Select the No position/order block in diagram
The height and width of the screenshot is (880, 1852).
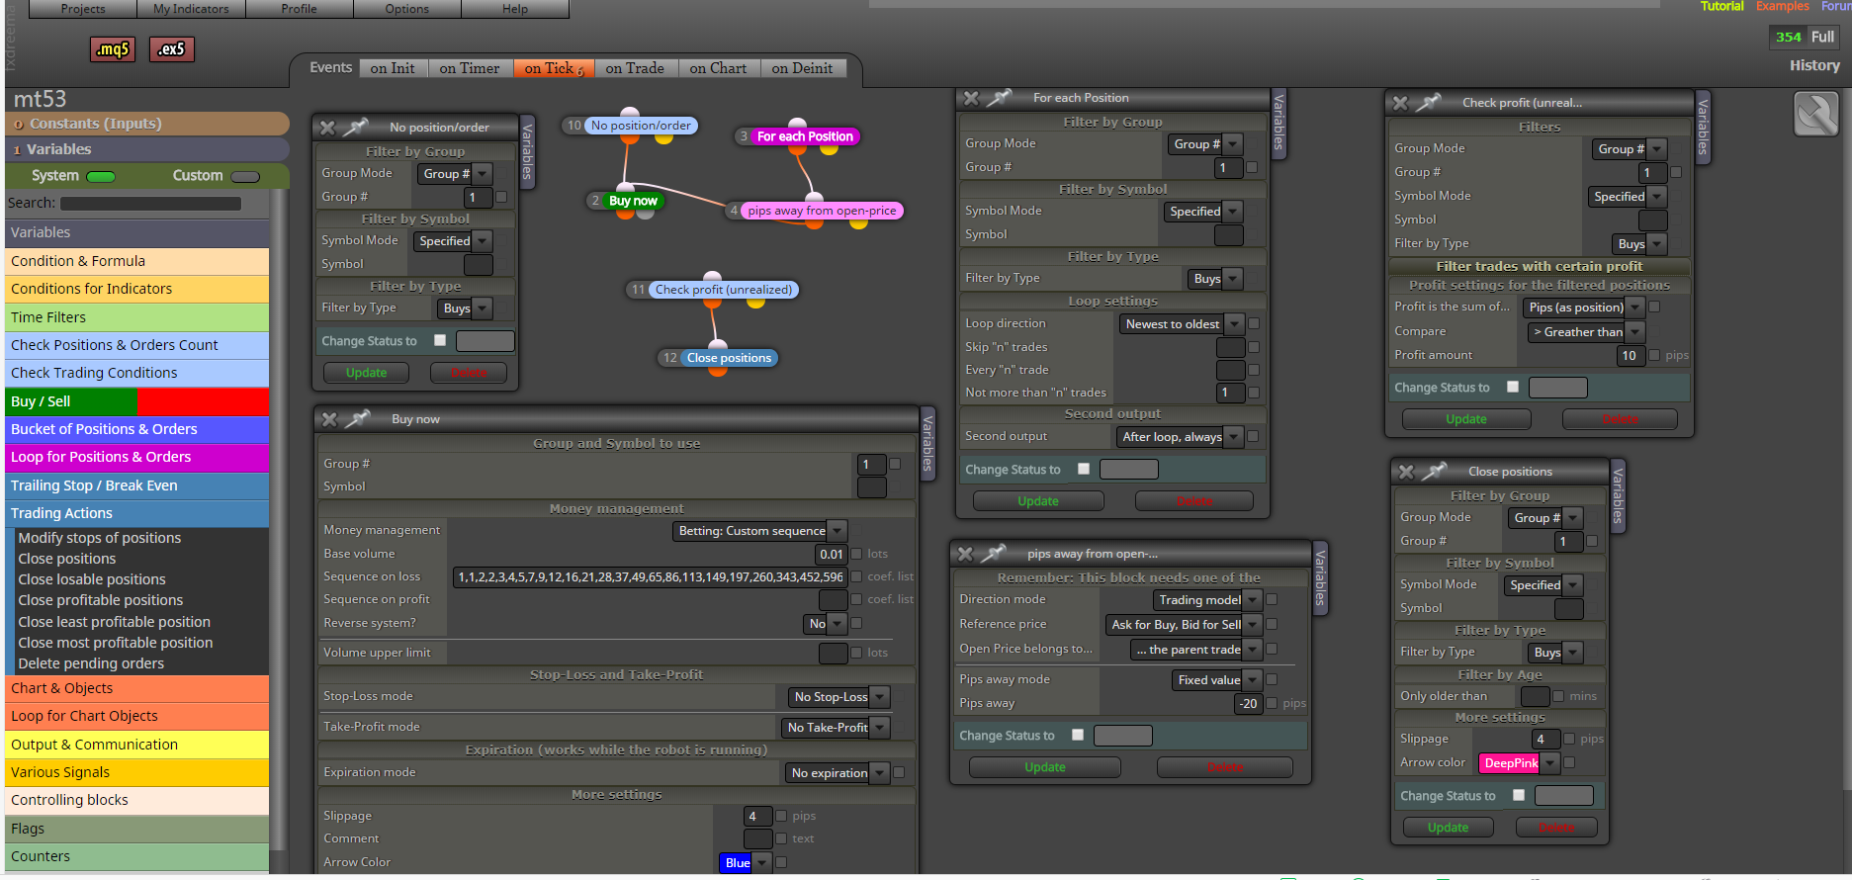pyautogui.click(x=641, y=126)
